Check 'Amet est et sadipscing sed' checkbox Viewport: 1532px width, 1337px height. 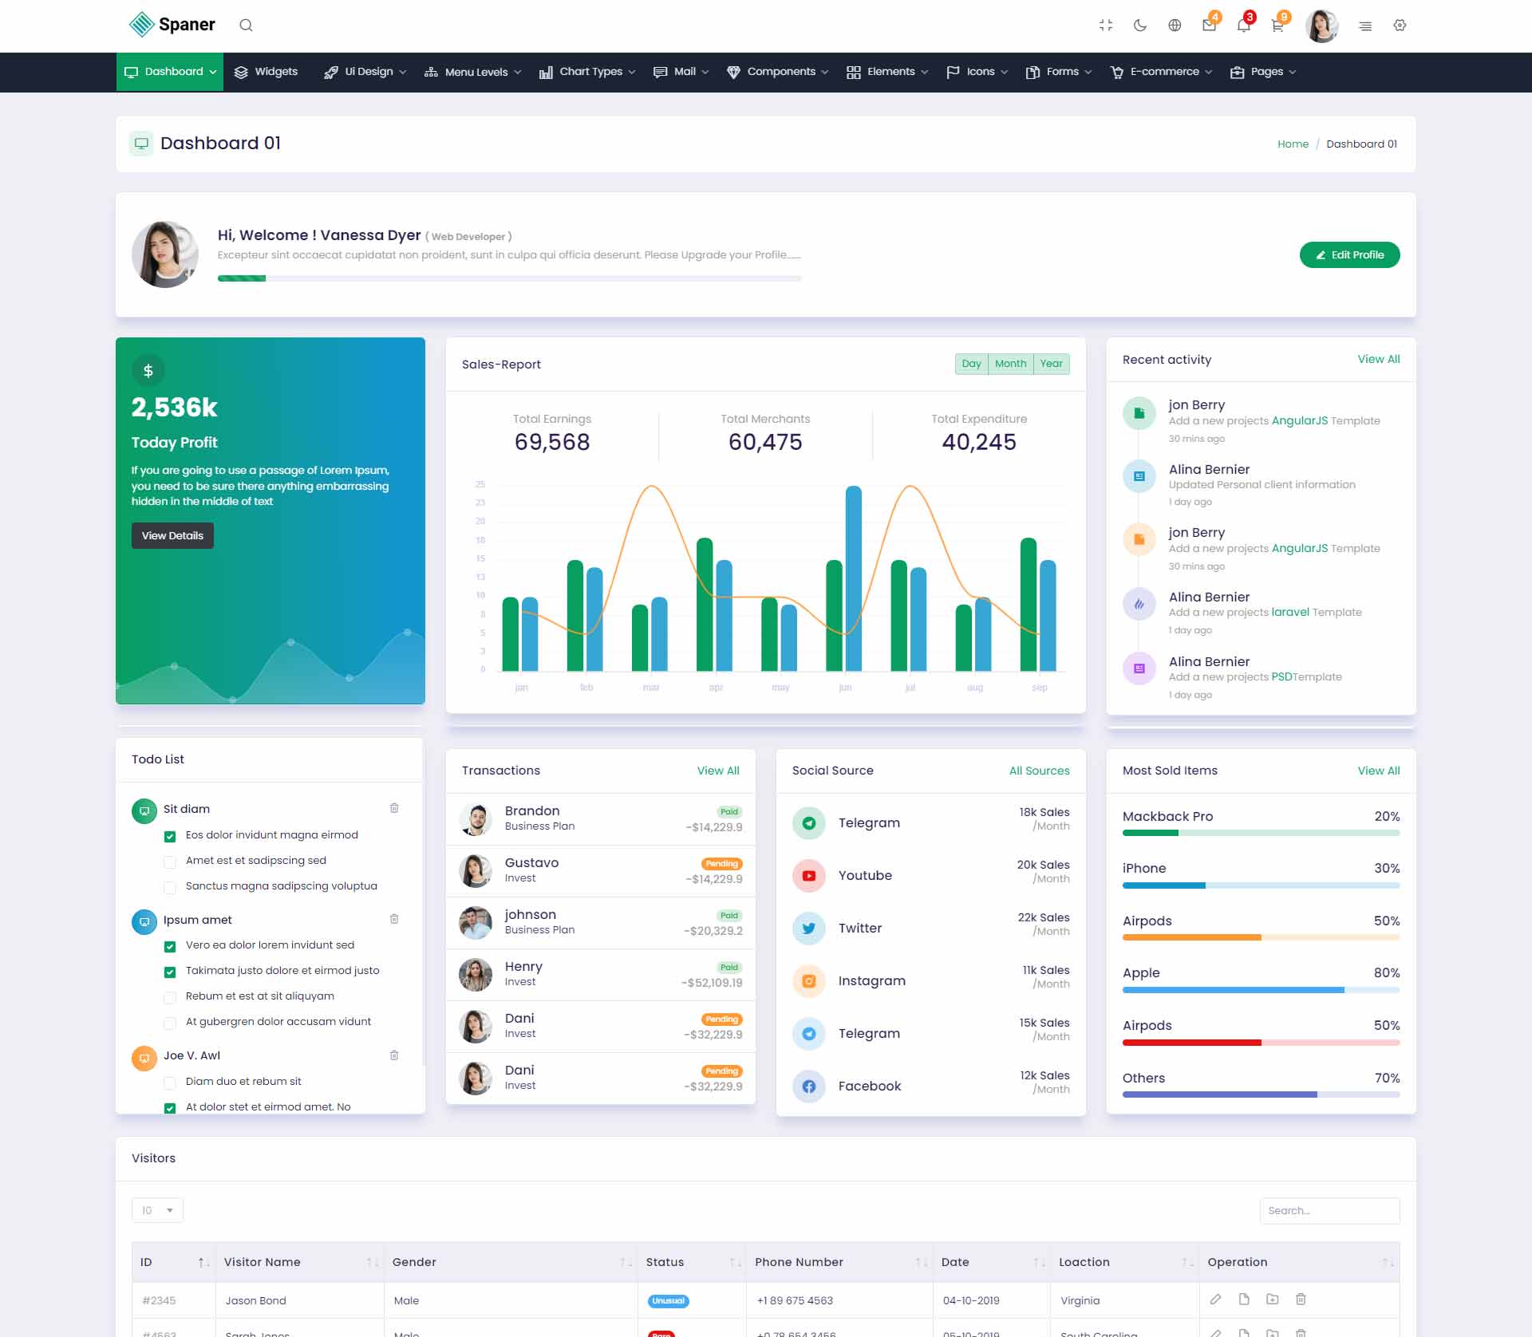[169, 862]
